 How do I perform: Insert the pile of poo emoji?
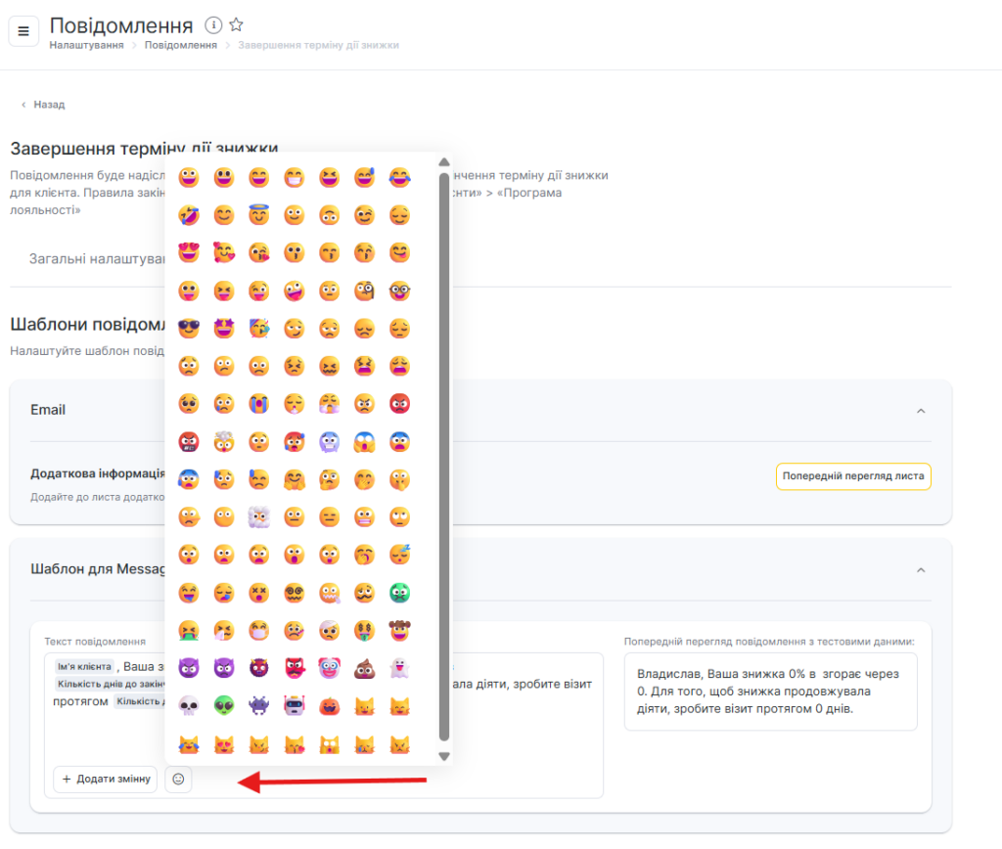(364, 668)
